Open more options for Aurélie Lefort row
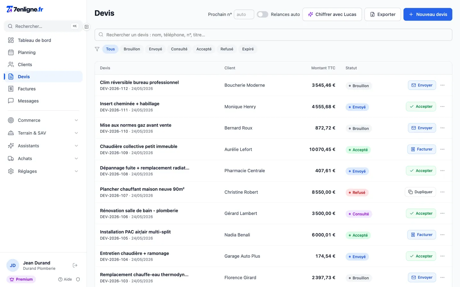Viewport: 460px width, 287px height. click(x=442, y=149)
